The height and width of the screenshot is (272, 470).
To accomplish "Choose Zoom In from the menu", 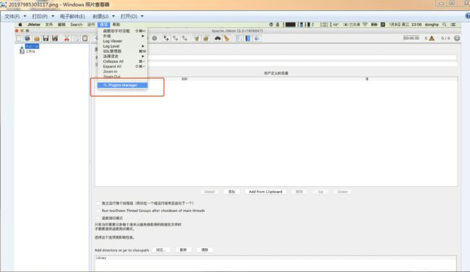I will [x=122, y=72].
